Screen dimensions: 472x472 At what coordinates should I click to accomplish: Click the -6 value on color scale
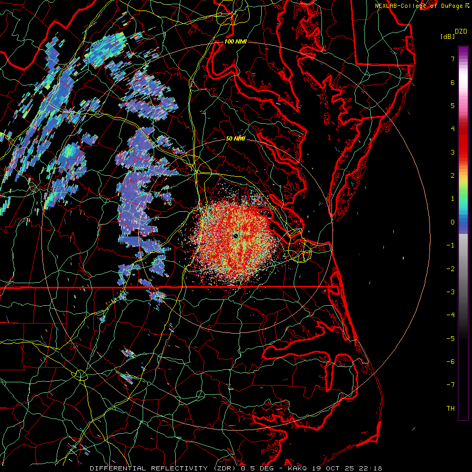[x=450, y=362]
